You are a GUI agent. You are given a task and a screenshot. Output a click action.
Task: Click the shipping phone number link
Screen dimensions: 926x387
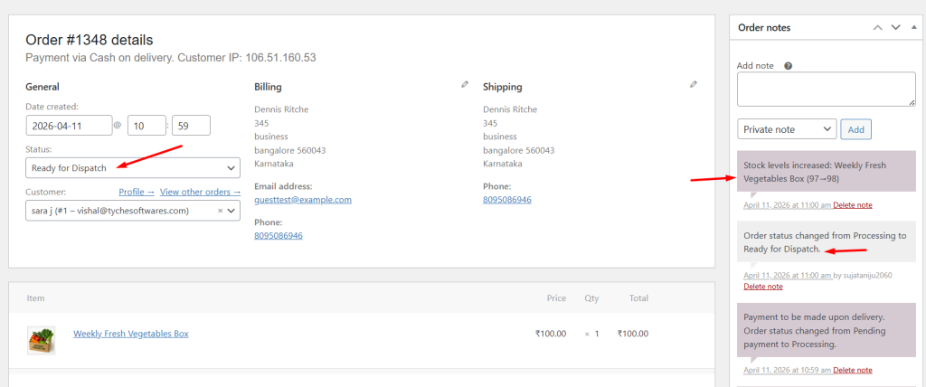[x=507, y=200]
